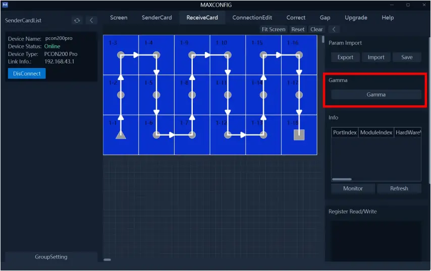This screenshot has width=431, height=271.
Task: Select cabinet 1-4 in the layout
Action: [156, 55]
